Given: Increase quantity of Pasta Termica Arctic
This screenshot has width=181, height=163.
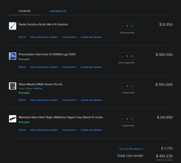Looking at the screenshot, I should click(x=132, y=26).
